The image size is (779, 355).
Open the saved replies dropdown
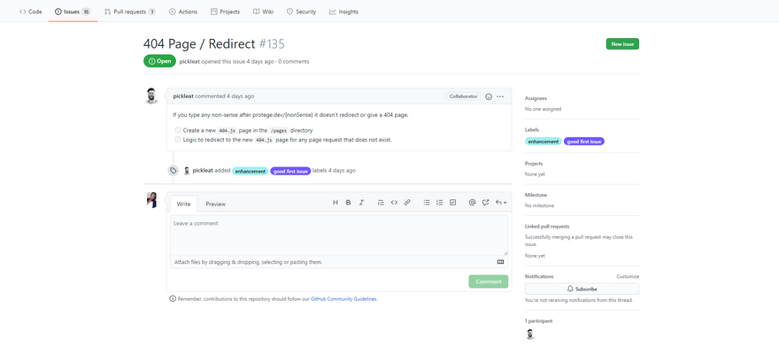tap(501, 203)
